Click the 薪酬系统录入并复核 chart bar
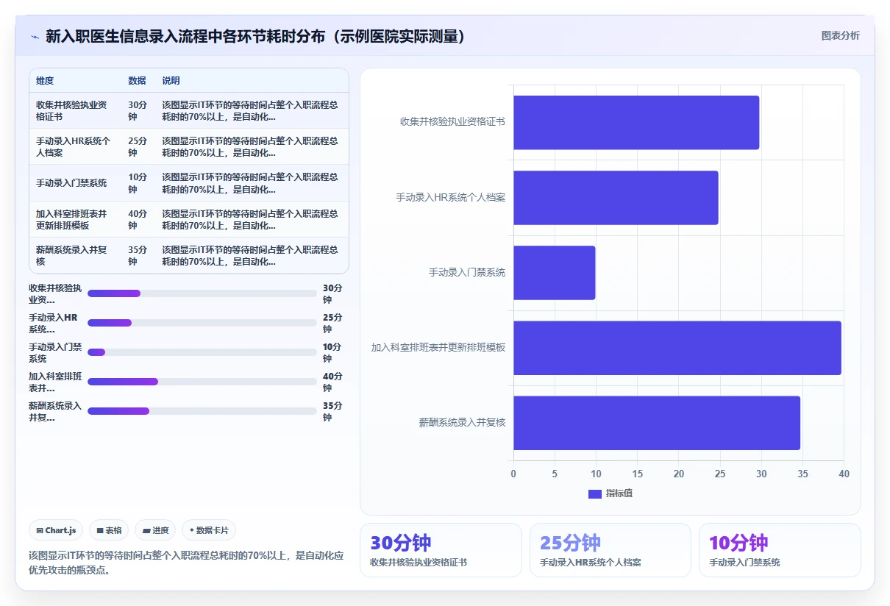The height and width of the screenshot is (606, 890). 657,423
